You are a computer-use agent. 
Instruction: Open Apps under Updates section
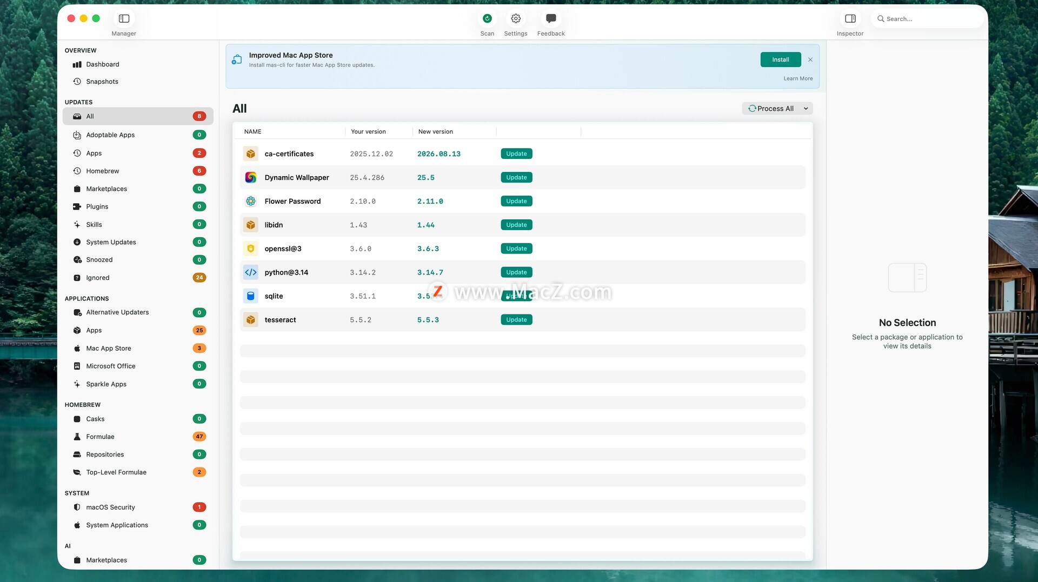point(138,153)
